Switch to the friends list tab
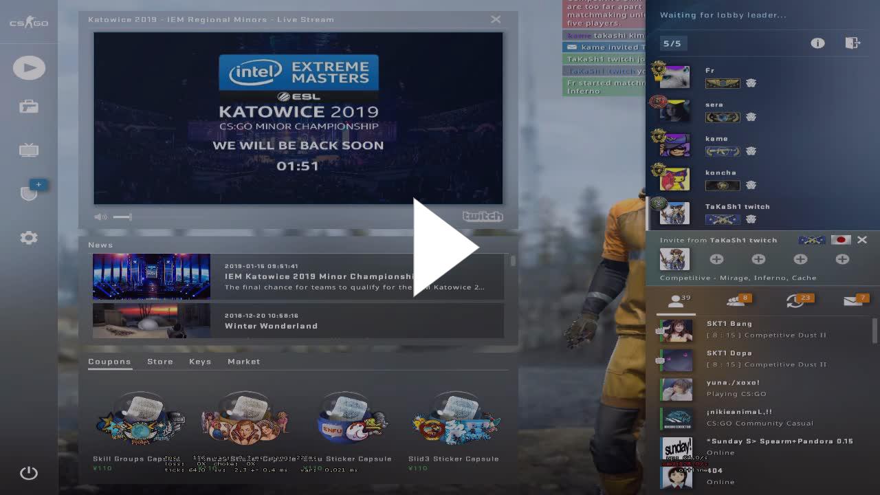 pos(676,301)
